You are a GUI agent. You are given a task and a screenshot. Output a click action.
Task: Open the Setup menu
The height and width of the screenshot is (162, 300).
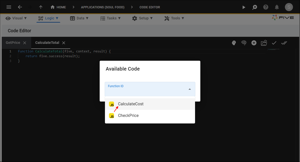click(x=142, y=18)
